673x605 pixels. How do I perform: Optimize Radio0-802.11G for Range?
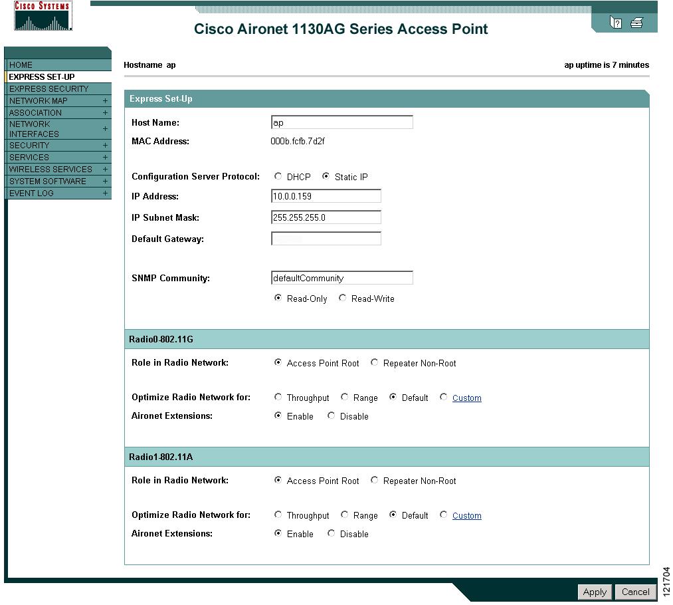(344, 397)
